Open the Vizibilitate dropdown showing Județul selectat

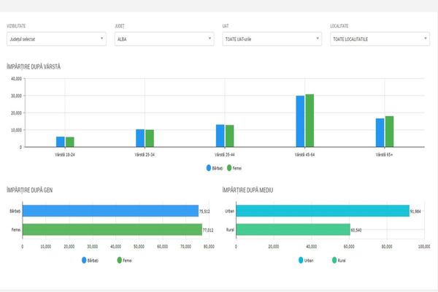(55, 39)
